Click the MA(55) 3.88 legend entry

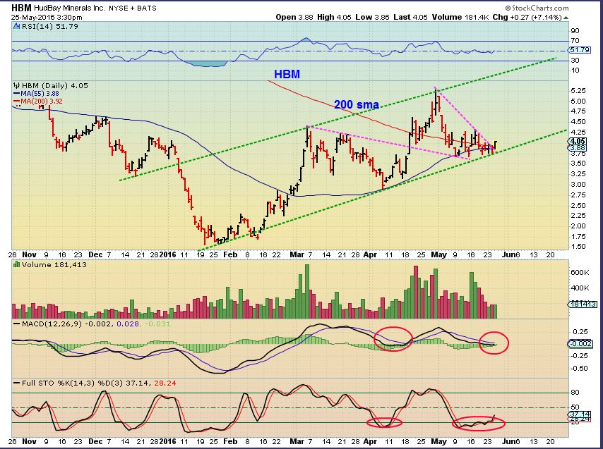tap(40, 94)
